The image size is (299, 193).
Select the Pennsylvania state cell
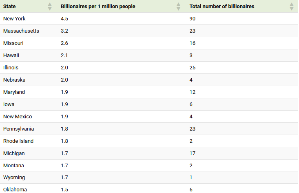tap(18, 129)
